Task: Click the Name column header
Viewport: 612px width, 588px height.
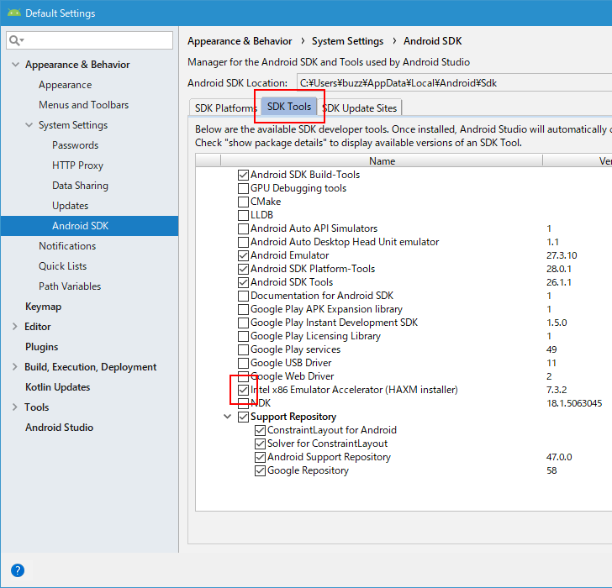Action: tap(382, 160)
